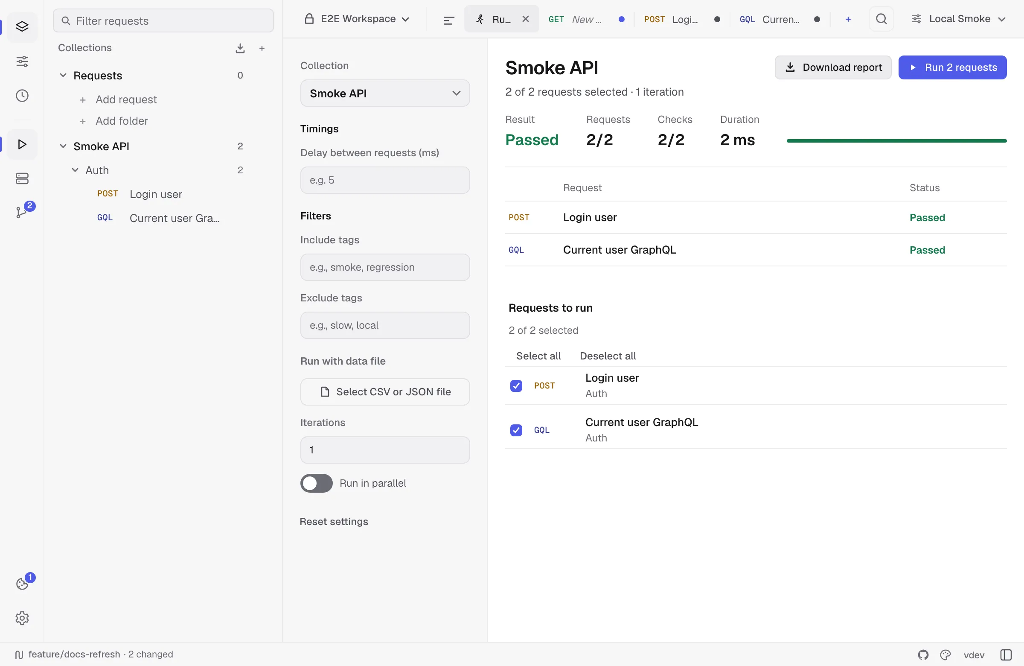Click the Iterations input field

[x=385, y=450]
